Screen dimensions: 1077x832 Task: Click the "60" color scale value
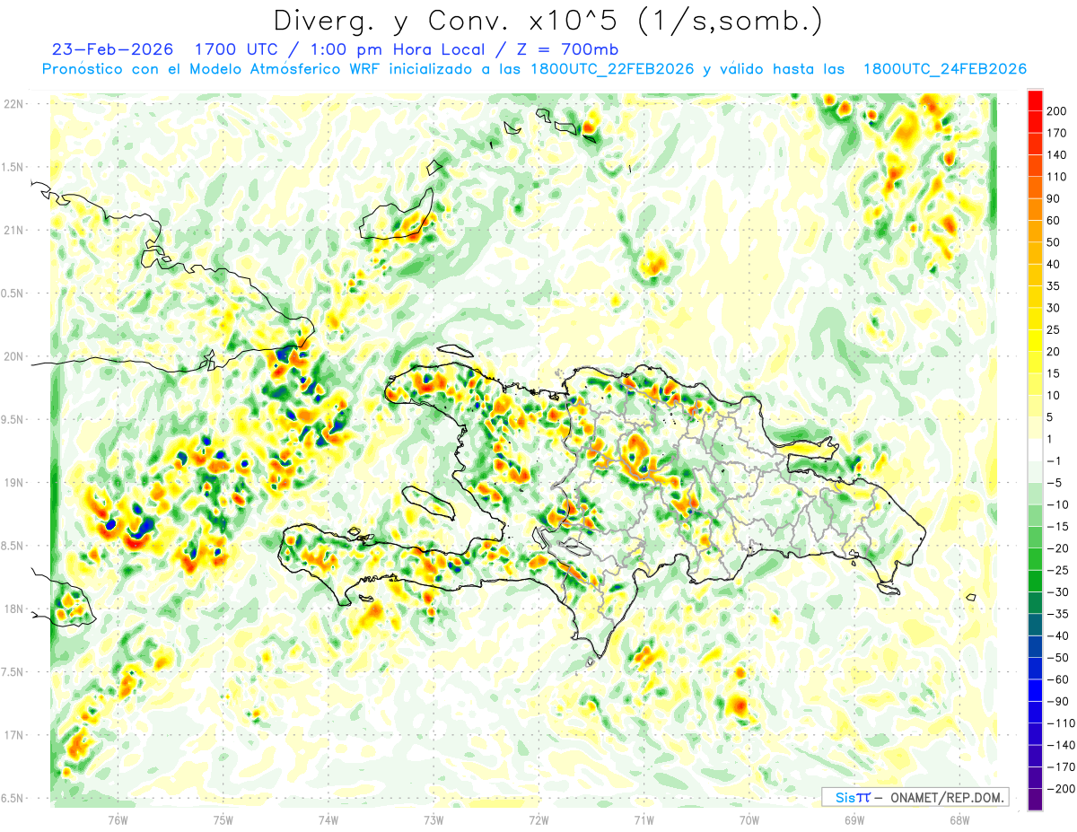1055,220
